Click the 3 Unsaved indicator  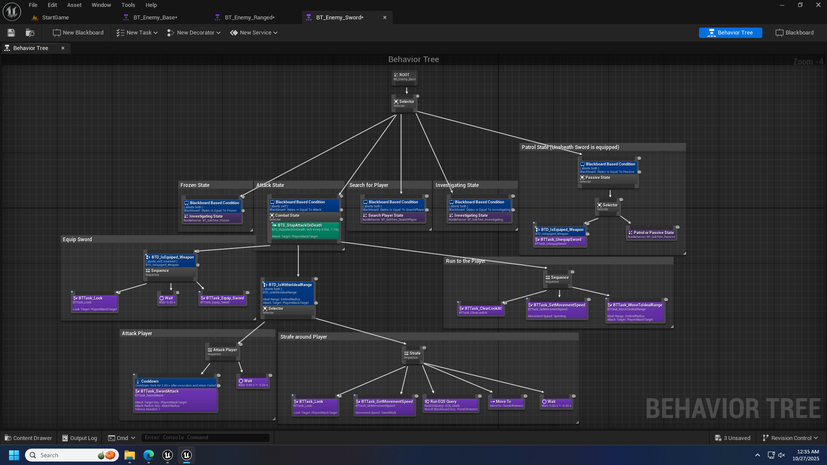click(x=733, y=438)
